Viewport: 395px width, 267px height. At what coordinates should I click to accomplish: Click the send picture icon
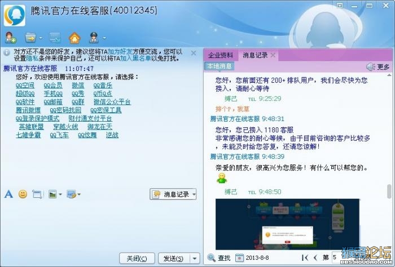click(52, 194)
